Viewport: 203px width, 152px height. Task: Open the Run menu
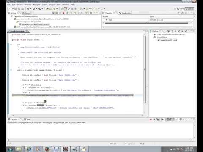[59, 5]
